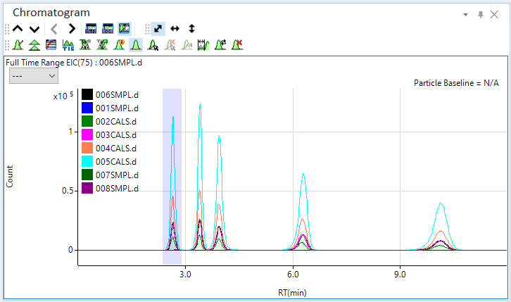Click the 007SMPL.d legend label
Screen dimensions: 511x302
[x=117, y=175]
